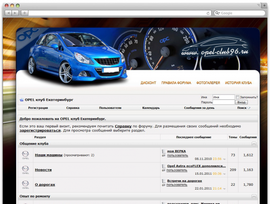
Task: Click the forum folder icon beside OPEL клуб
Action: (x=22, y=100)
